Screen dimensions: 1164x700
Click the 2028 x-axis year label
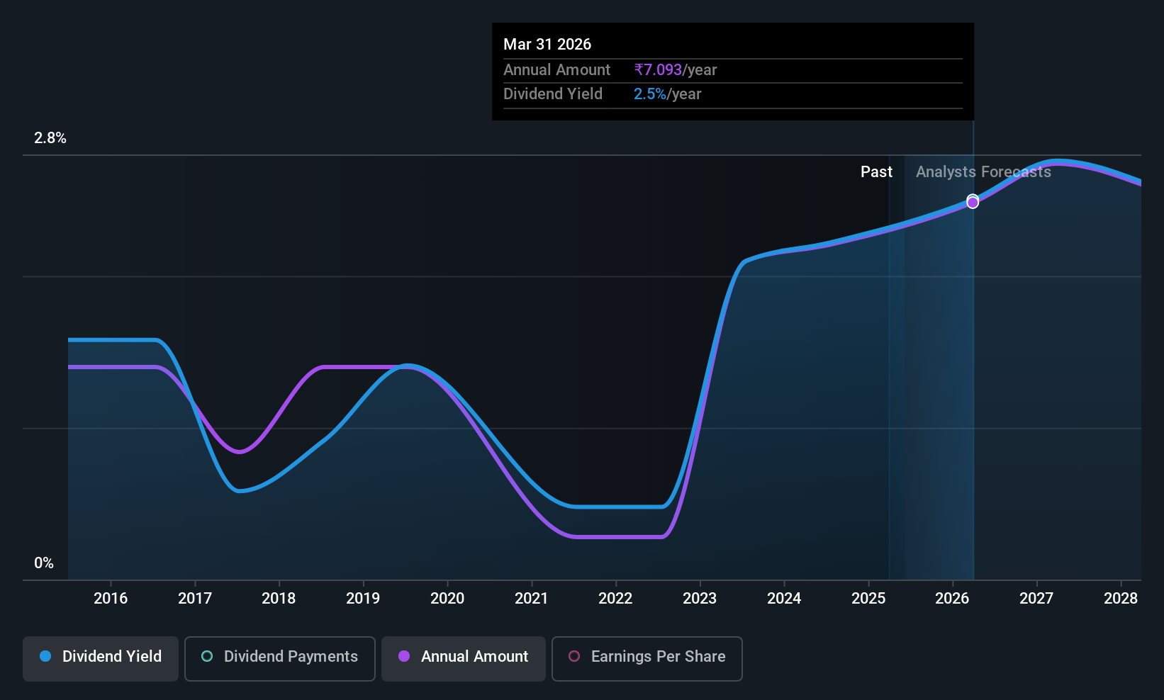coord(1121,598)
